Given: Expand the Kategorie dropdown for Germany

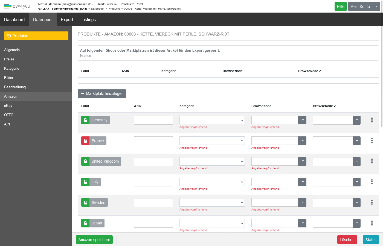Looking at the screenshot, I should click(212, 120).
